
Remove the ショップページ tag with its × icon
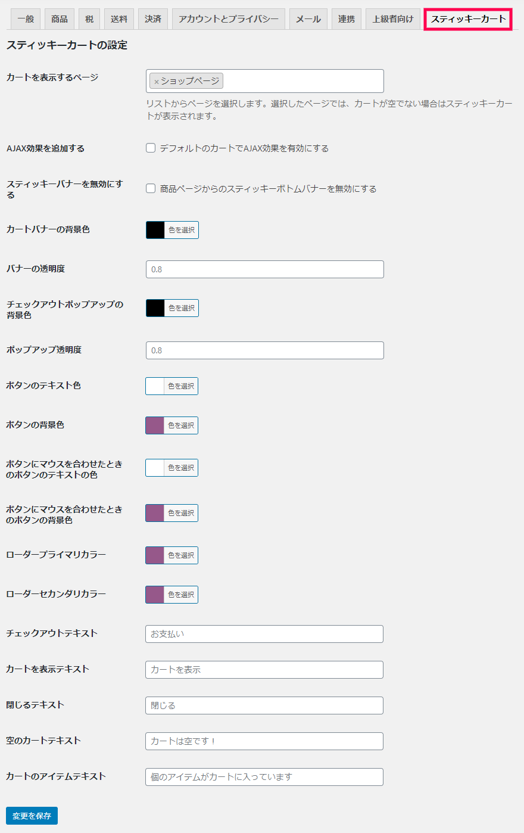coord(157,82)
